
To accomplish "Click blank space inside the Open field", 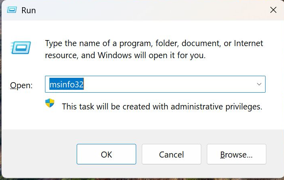I will pos(169,85).
